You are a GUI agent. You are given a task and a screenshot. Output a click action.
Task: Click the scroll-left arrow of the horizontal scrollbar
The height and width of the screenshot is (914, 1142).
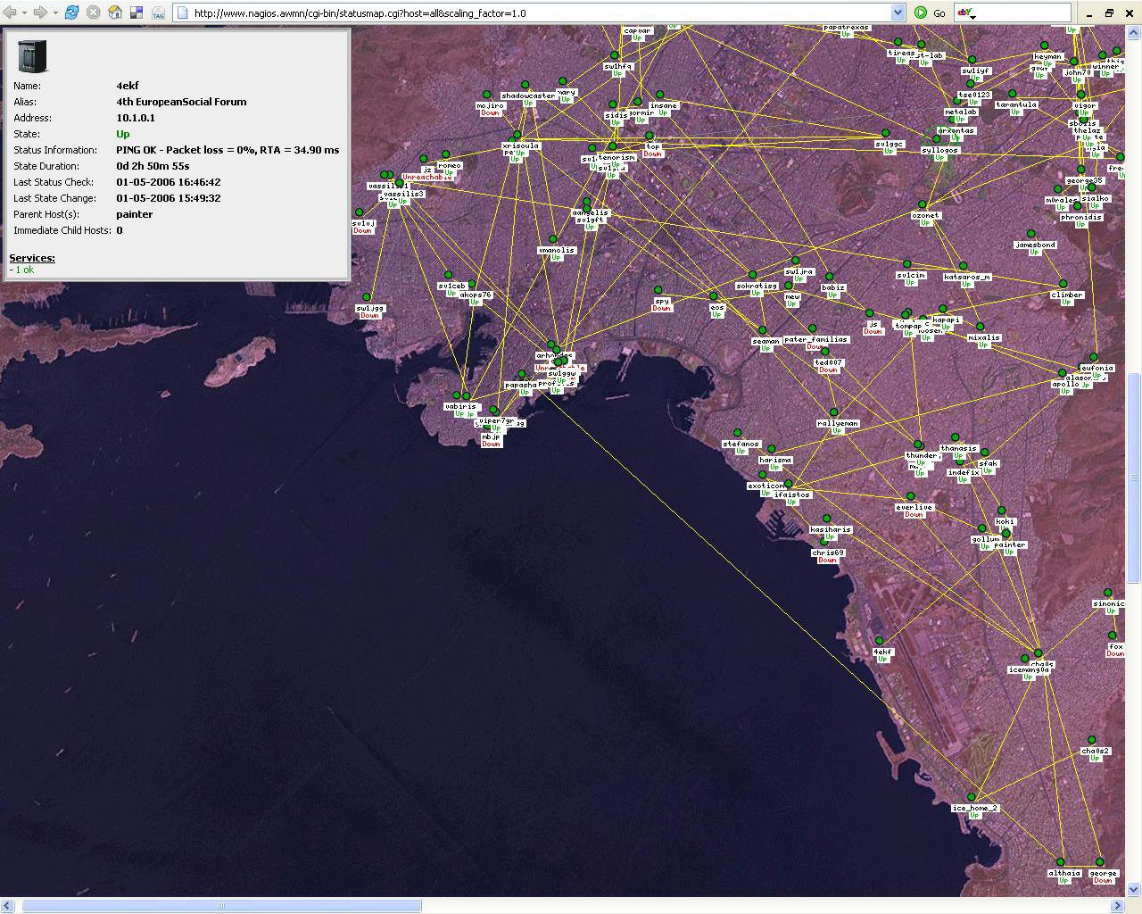click(7, 906)
